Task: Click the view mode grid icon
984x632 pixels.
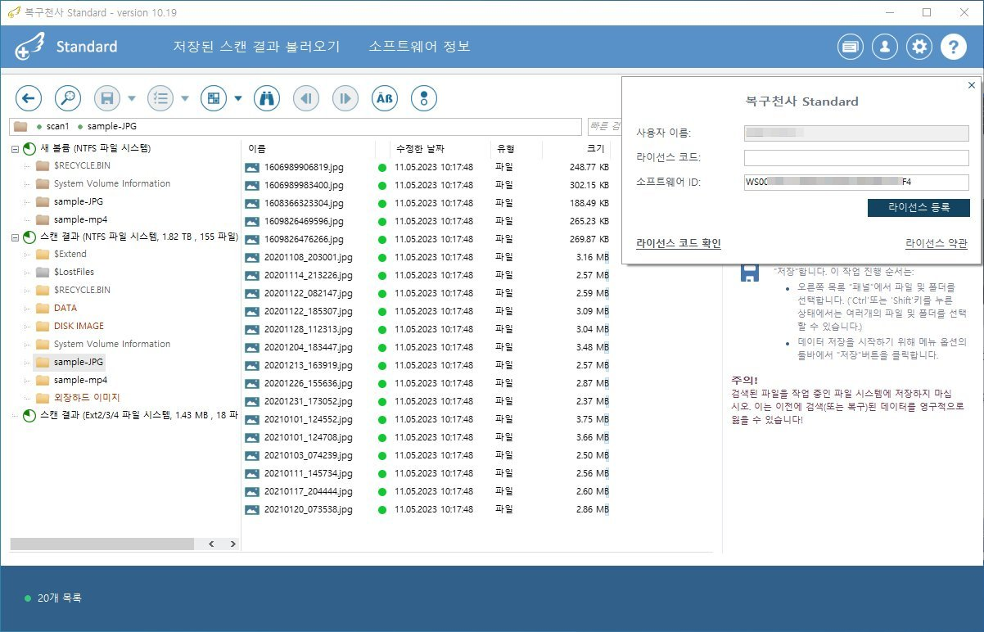Action: click(214, 98)
